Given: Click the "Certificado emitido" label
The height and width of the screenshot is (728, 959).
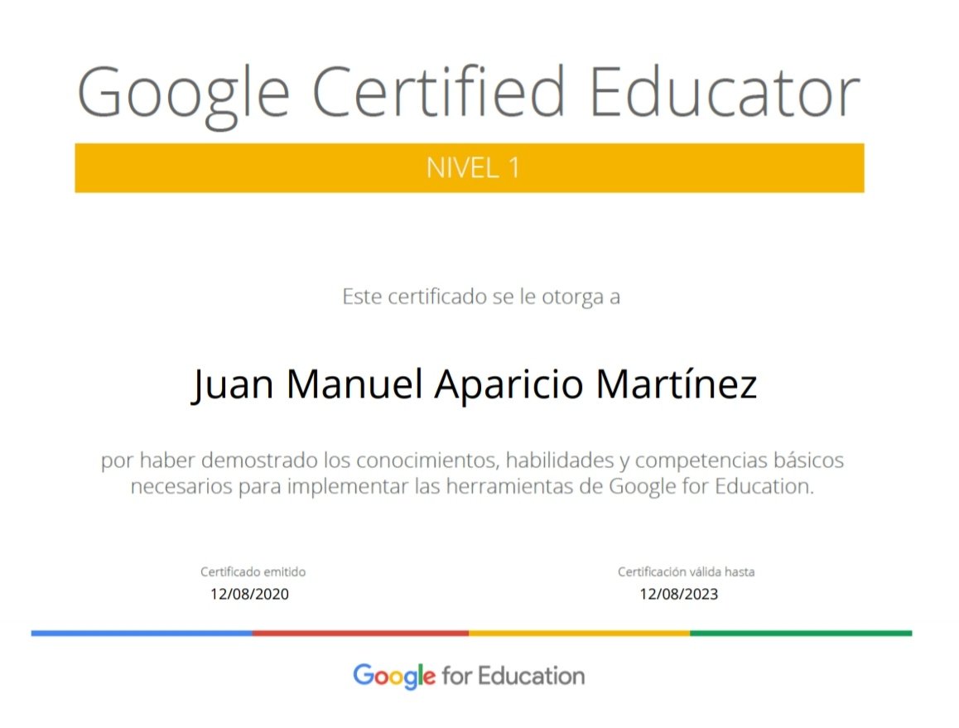Looking at the screenshot, I should [x=253, y=571].
